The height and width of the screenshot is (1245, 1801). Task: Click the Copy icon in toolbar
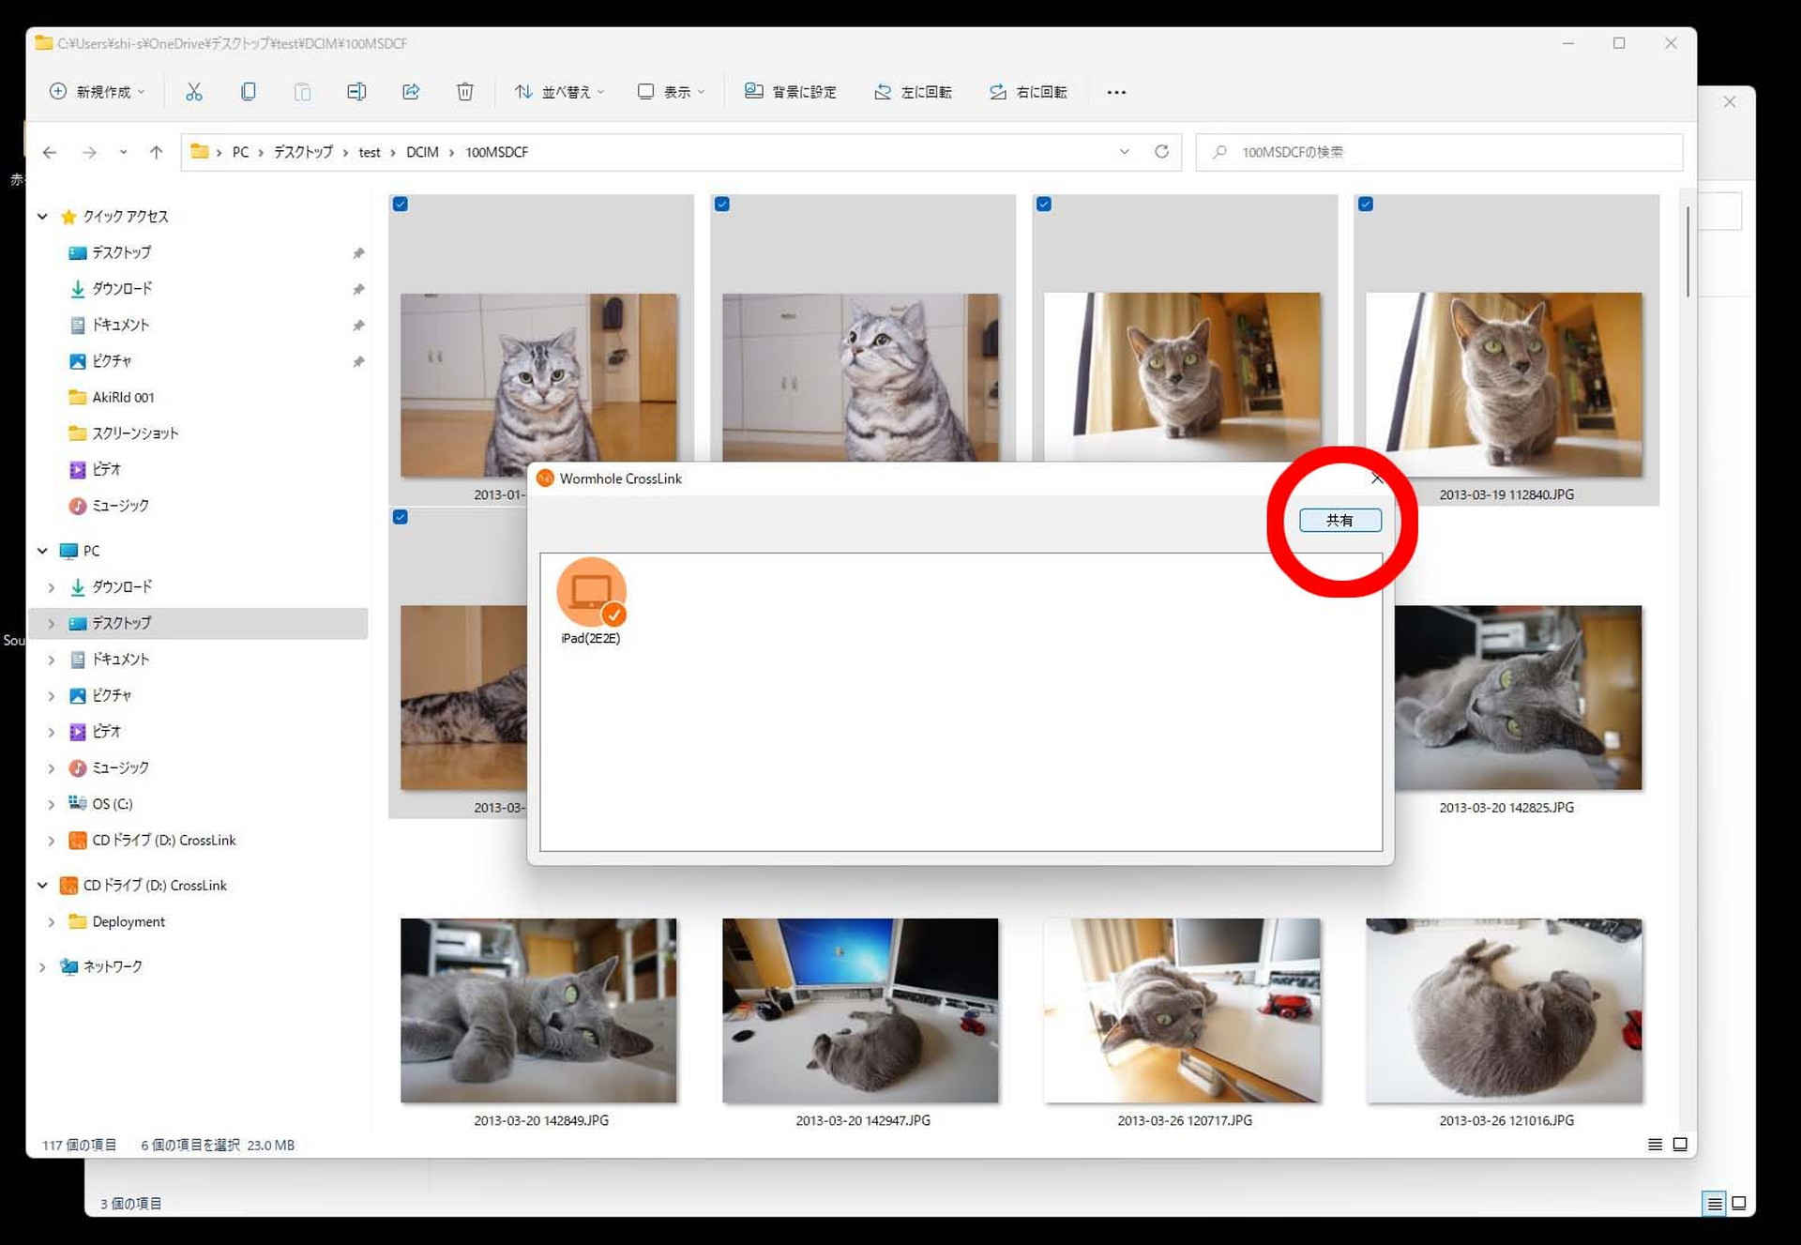pyautogui.click(x=249, y=91)
